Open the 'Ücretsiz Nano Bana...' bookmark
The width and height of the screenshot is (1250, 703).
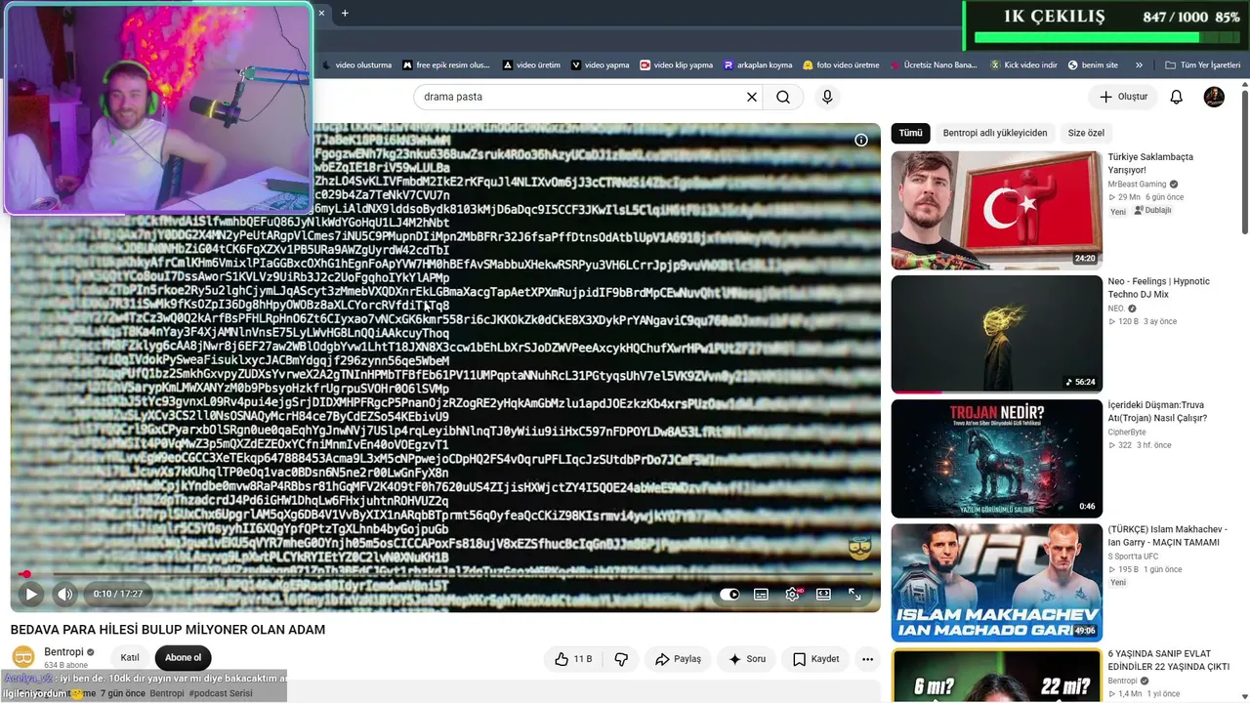934,65
